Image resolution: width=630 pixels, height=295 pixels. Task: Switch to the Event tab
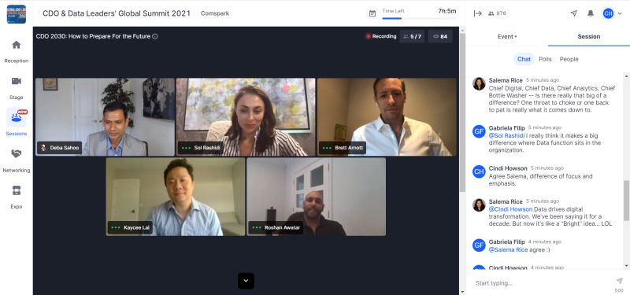point(506,36)
